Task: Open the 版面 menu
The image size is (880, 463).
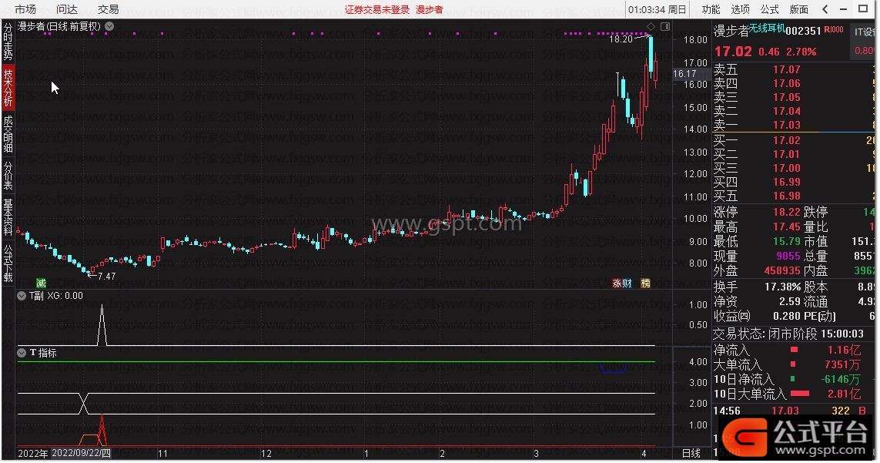Action: pyautogui.click(x=798, y=9)
